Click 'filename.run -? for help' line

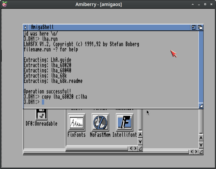tap(51, 50)
